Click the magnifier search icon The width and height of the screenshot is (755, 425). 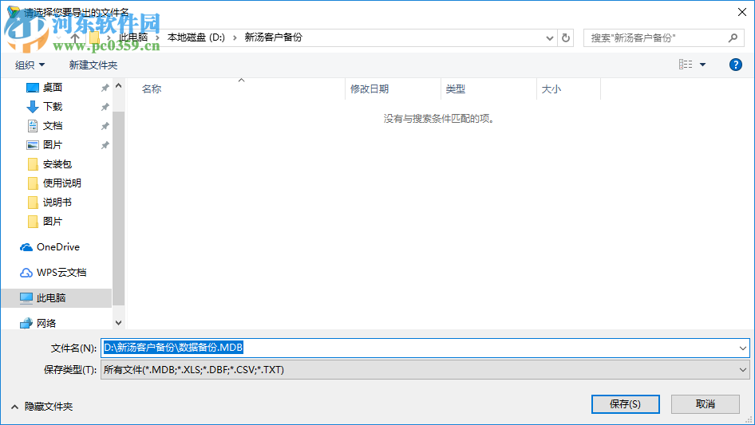(x=733, y=38)
